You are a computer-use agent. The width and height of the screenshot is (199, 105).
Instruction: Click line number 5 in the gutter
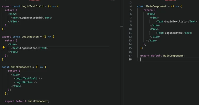[131, 10]
